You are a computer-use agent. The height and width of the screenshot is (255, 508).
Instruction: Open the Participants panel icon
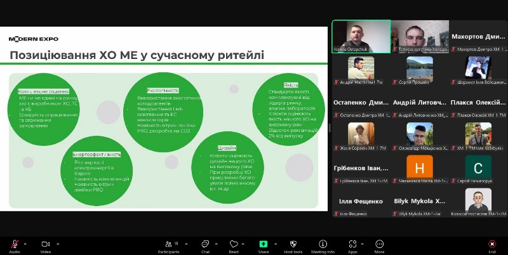tap(168, 244)
